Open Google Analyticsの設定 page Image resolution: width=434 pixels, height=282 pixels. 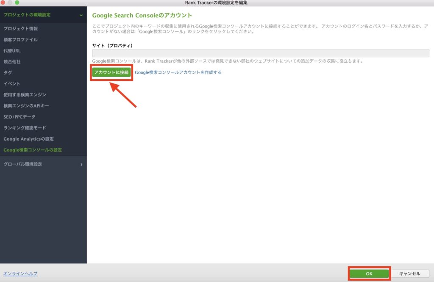pos(29,139)
